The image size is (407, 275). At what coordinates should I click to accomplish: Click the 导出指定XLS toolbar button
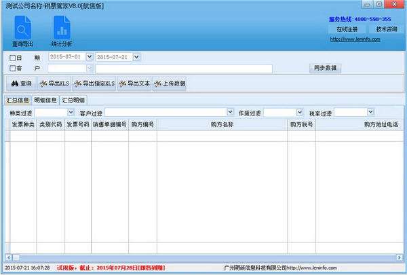(92, 84)
